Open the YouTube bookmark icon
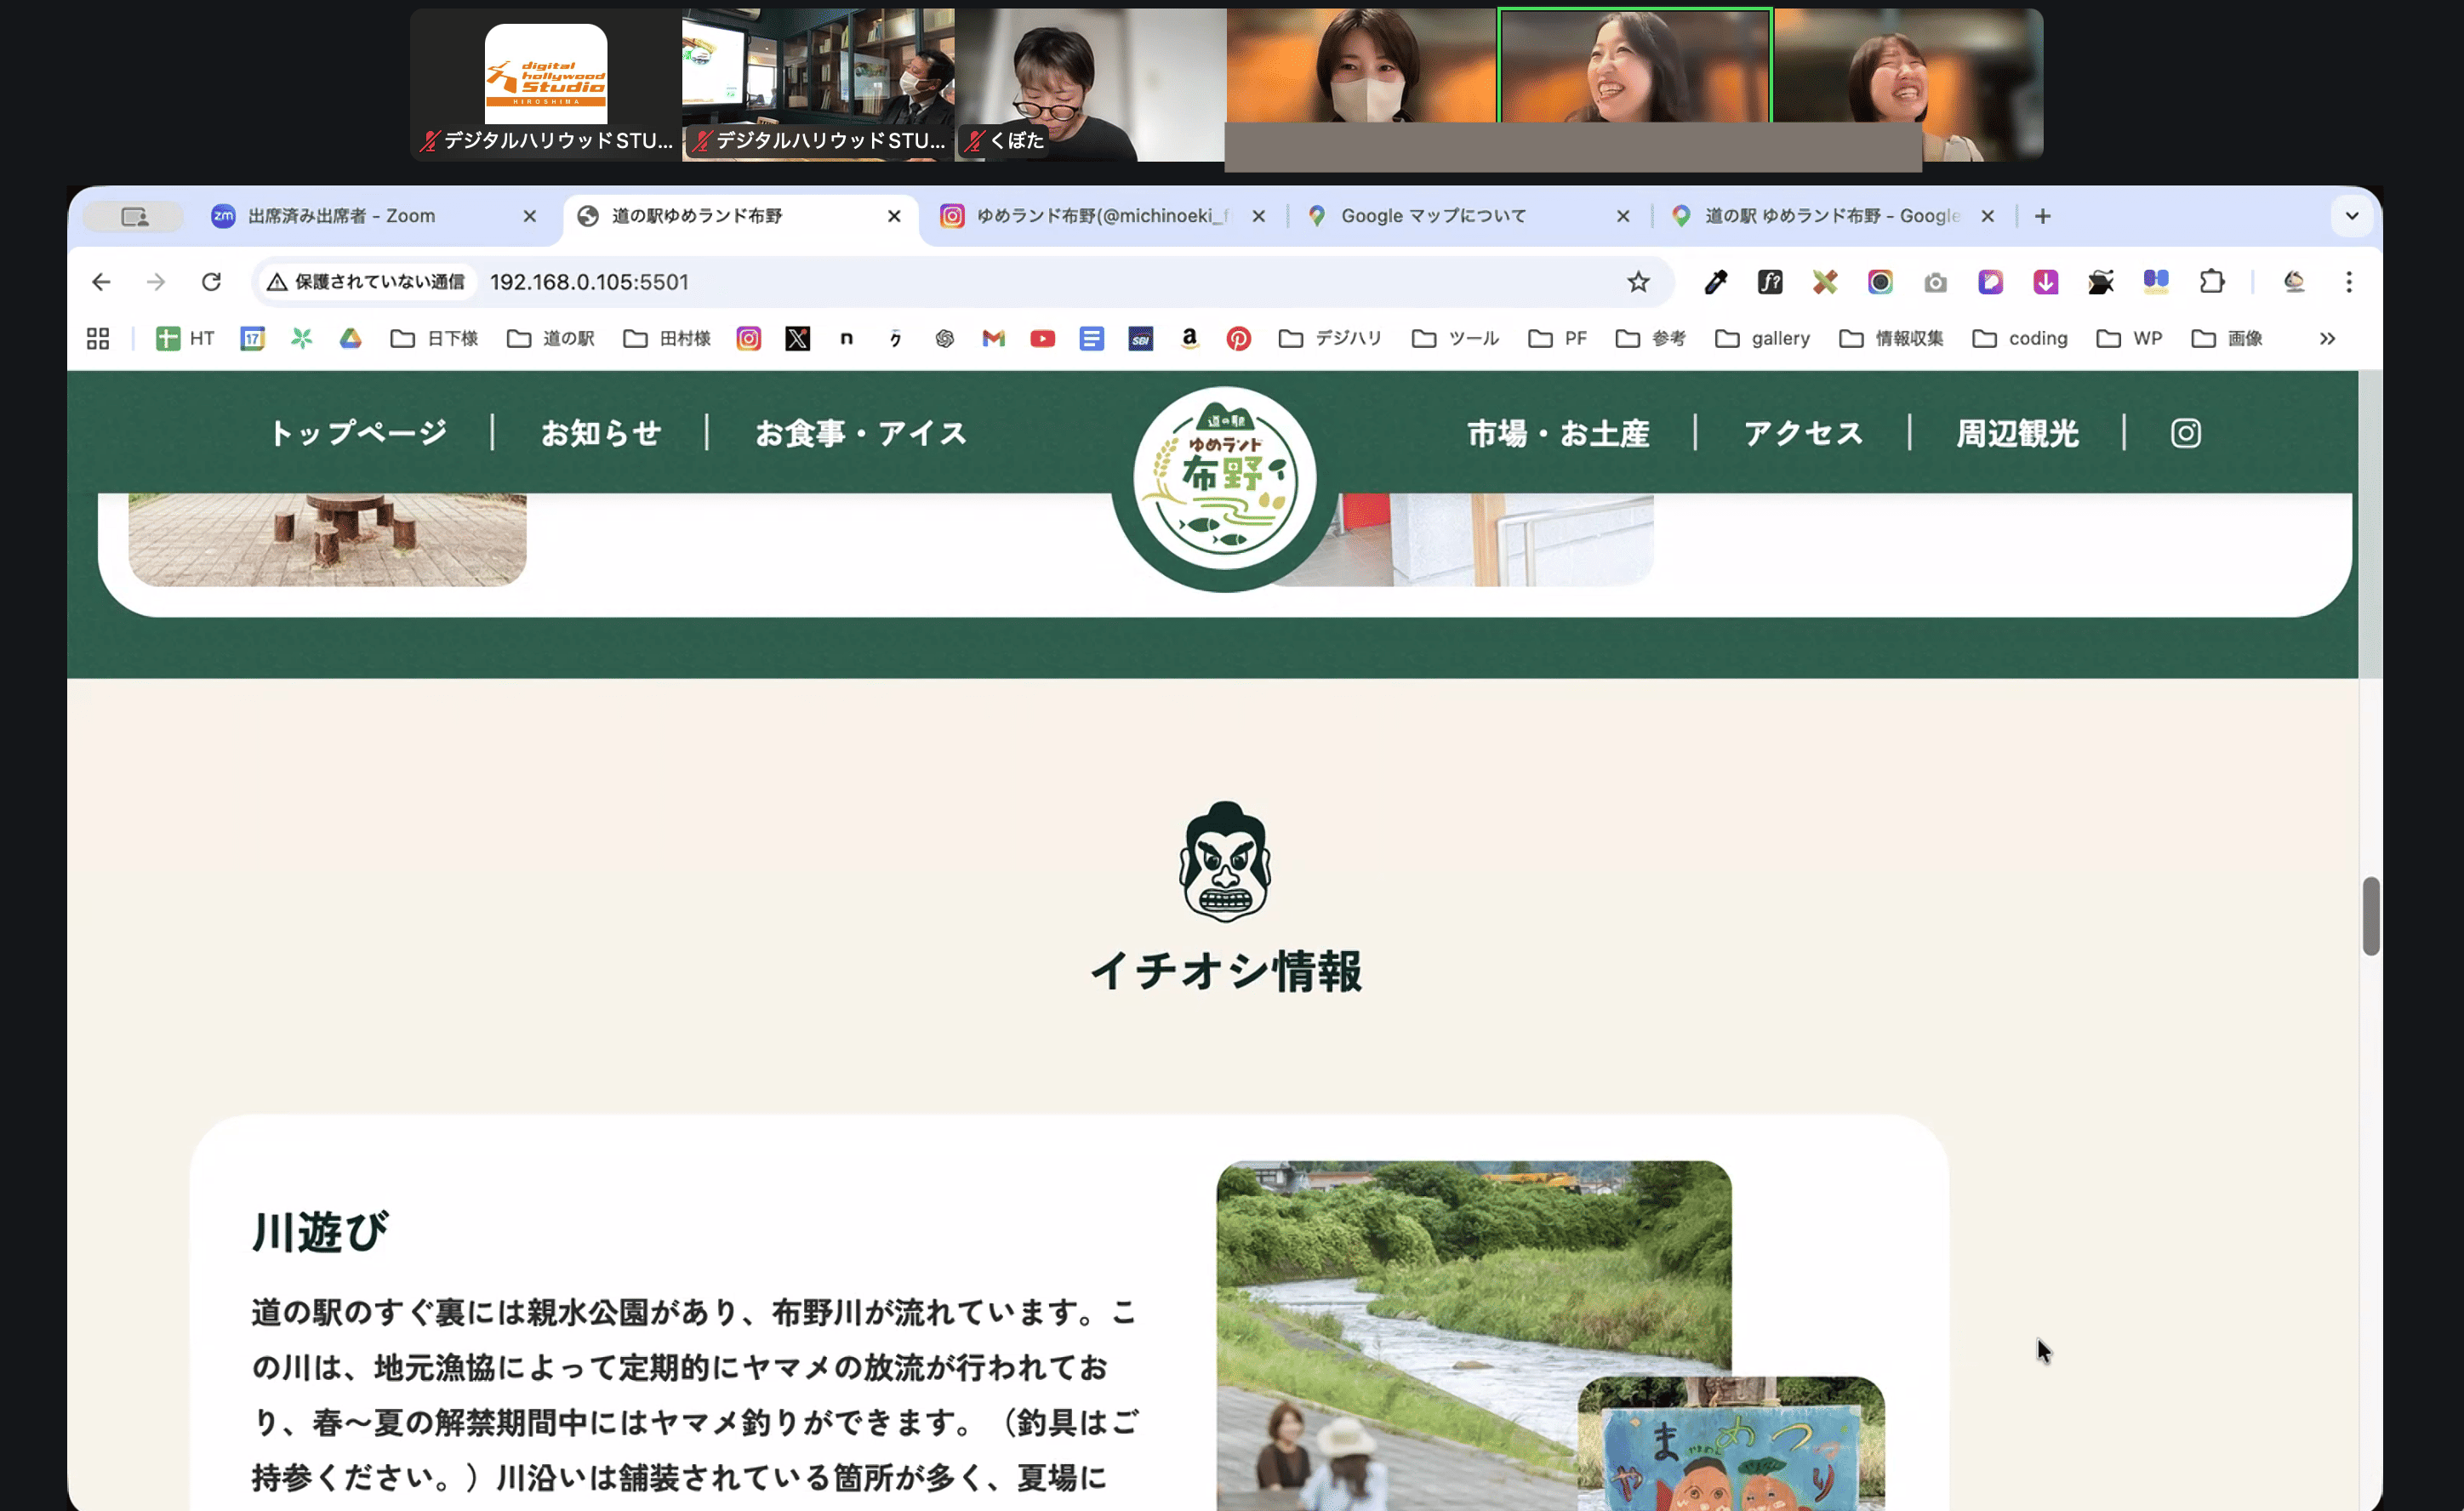This screenshot has width=2464, height=1511. (1042, 339)
